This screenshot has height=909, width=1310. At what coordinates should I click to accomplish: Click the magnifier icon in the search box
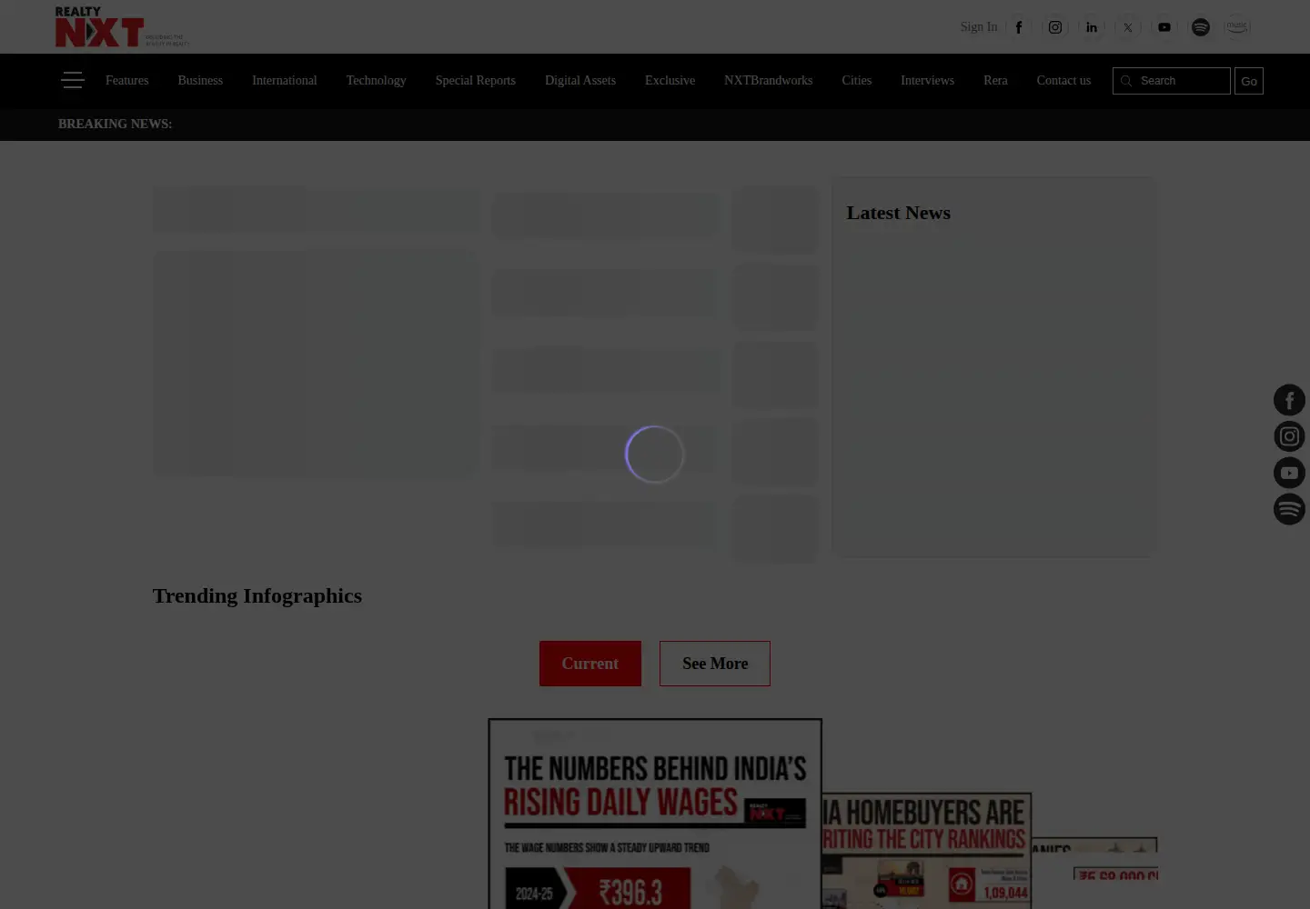1126,81
